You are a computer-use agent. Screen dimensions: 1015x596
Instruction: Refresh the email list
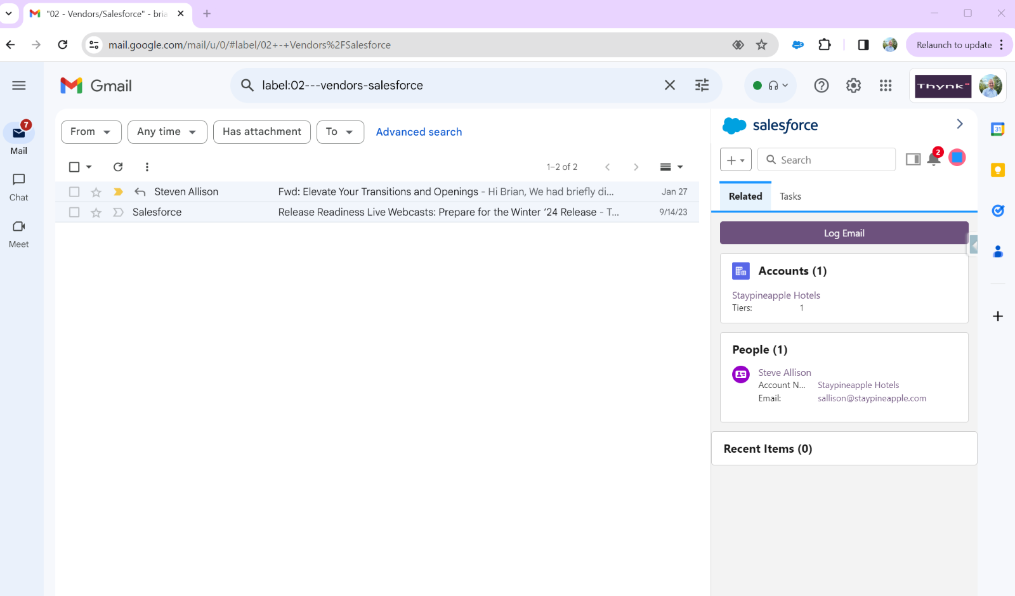coord(118,167)
